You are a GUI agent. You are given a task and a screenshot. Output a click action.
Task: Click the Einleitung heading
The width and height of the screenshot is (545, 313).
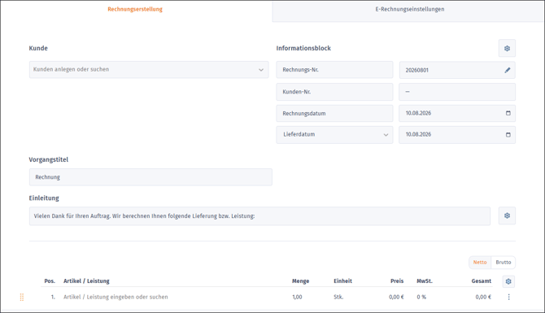(44, 198)
